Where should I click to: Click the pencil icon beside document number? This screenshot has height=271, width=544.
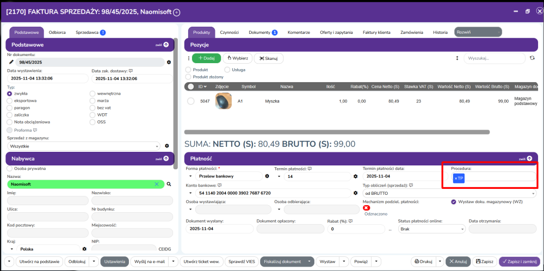pos(11,62)
